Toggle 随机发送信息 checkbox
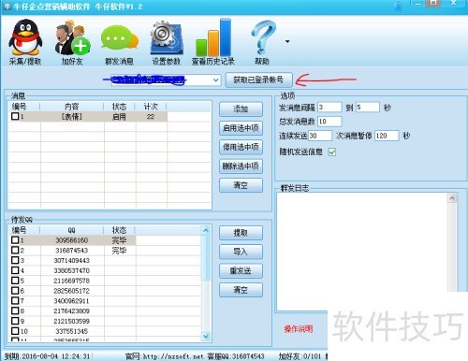This screenshot has height=361, width=468. [332, 152]
